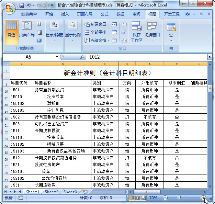
Task: Toggle Full Screen view icon
Action: pos(39,40)
